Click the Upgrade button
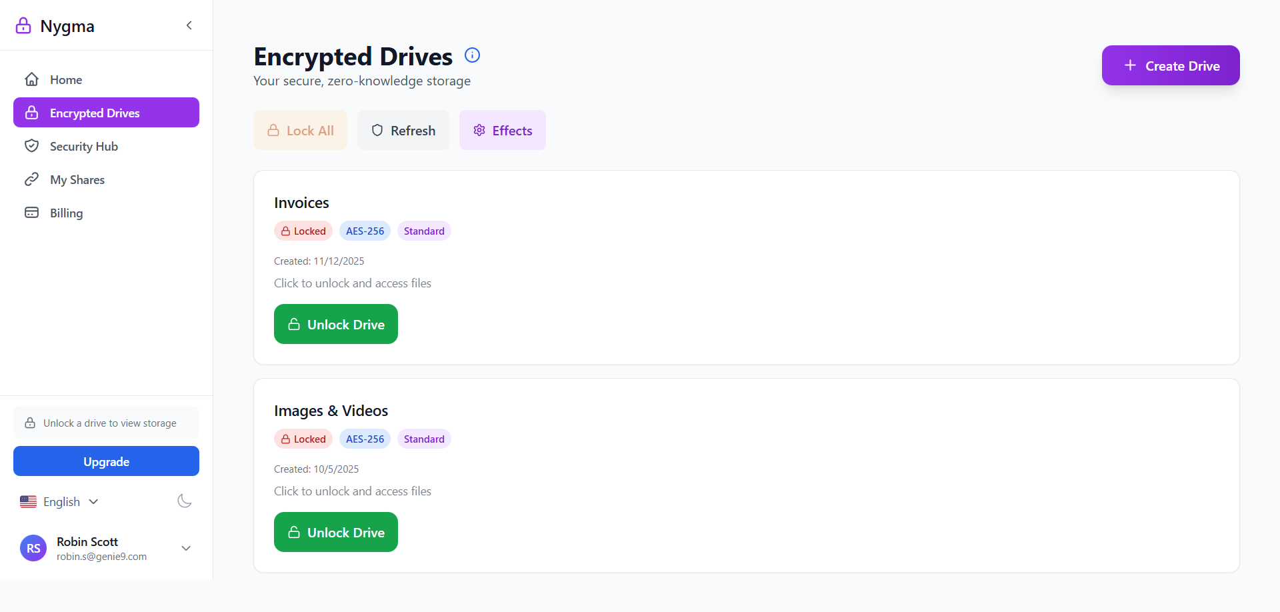Viewport: 1280px width, 612px height. click(106, 461)
